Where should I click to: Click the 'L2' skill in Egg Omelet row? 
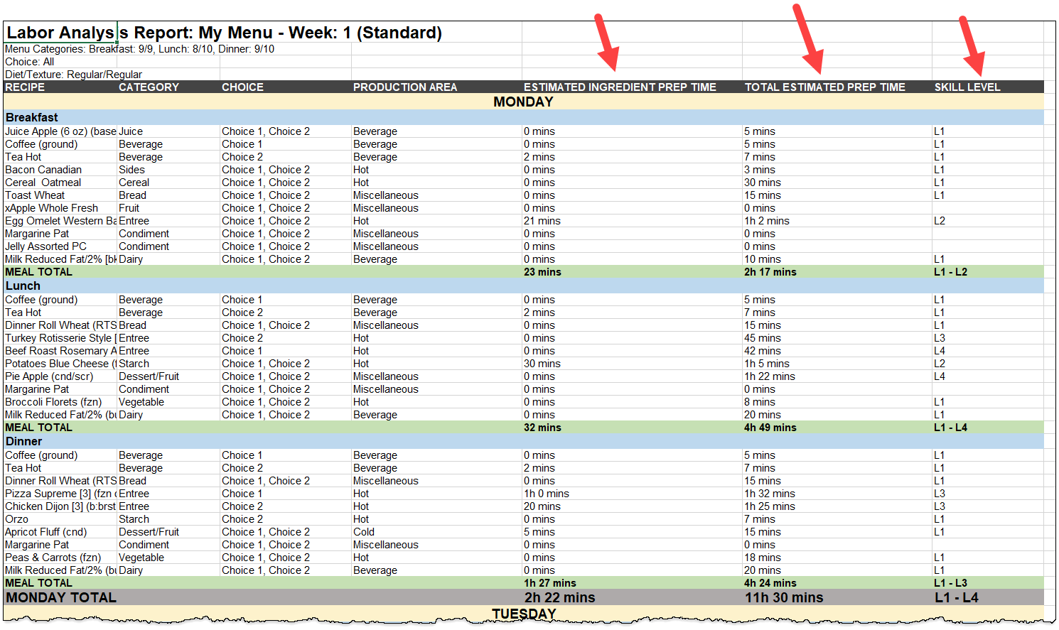pyautogui.click(x=940, y=221)
